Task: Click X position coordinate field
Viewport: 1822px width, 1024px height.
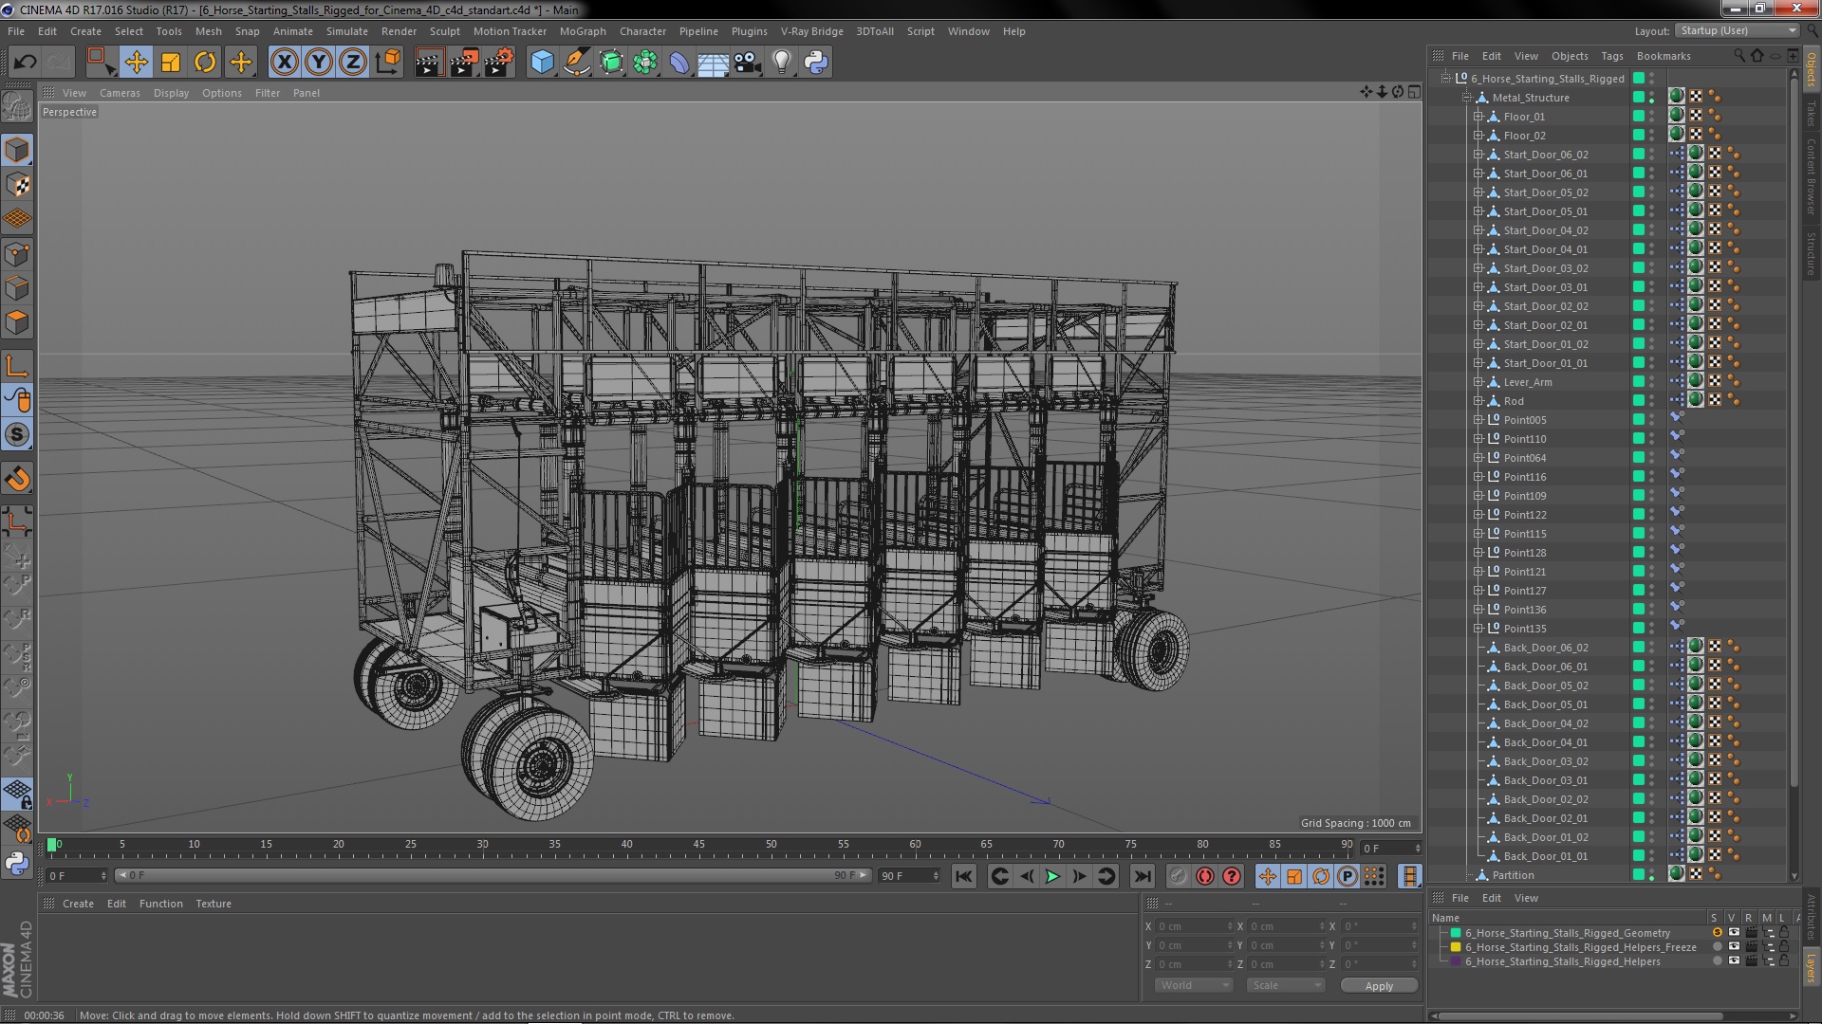Action: click(x=1194, y=926)
